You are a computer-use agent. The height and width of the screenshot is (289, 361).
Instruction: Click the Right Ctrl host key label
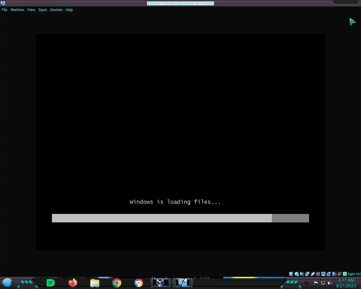(x=354, y=274)
